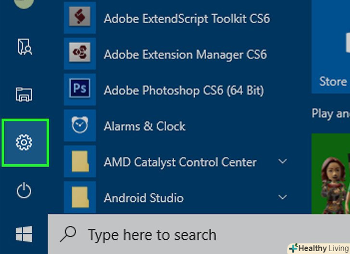The height and width of the screenshot is (254, 350).
Task: Expand the Android Studio folder chevron
Action: 283,197
